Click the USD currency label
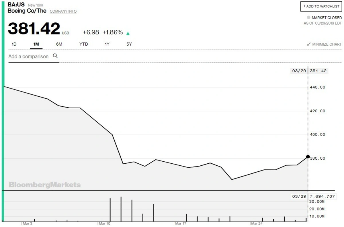The height and width of the screenshot is (227, 344). (x=66, y=33)
